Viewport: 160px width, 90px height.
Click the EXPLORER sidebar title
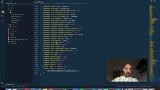click(x=9, y=1)
